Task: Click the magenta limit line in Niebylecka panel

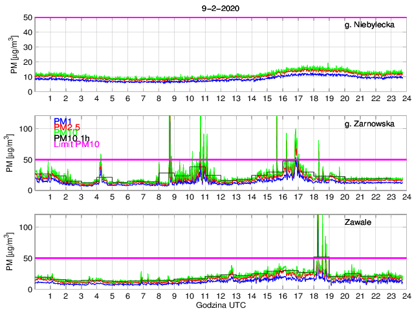Action: [220, 17]
